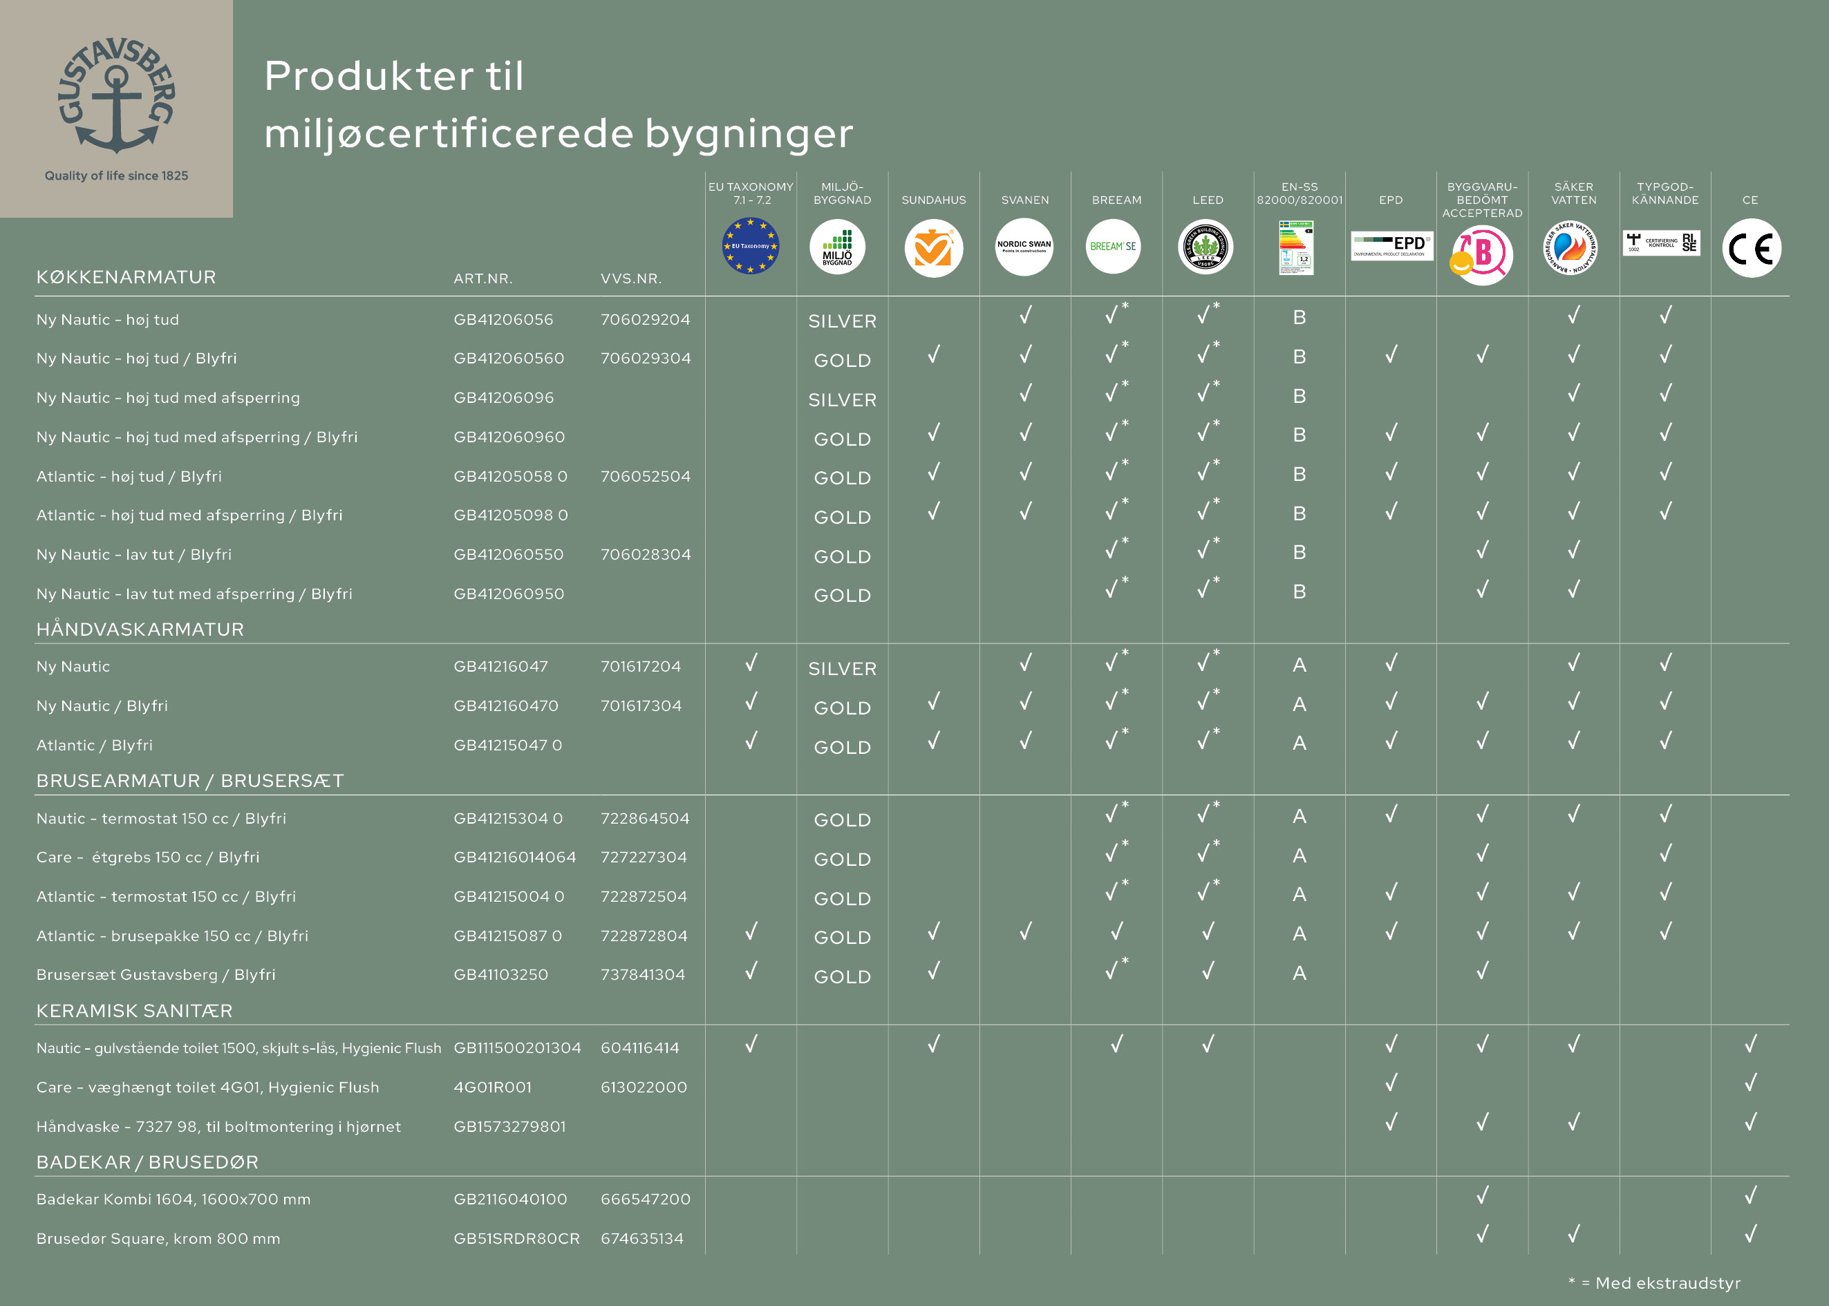Click article number GB41206056
1829x1306 pixels.
click(503, 319)
